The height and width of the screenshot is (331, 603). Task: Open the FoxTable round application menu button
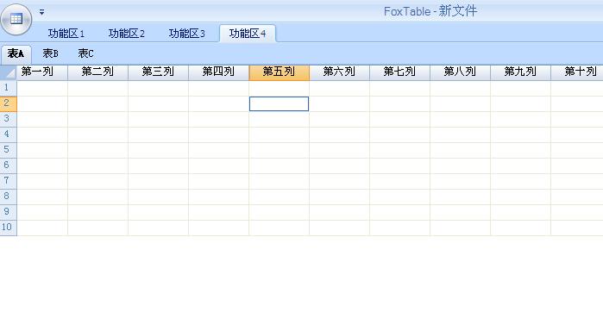(16, 19)
